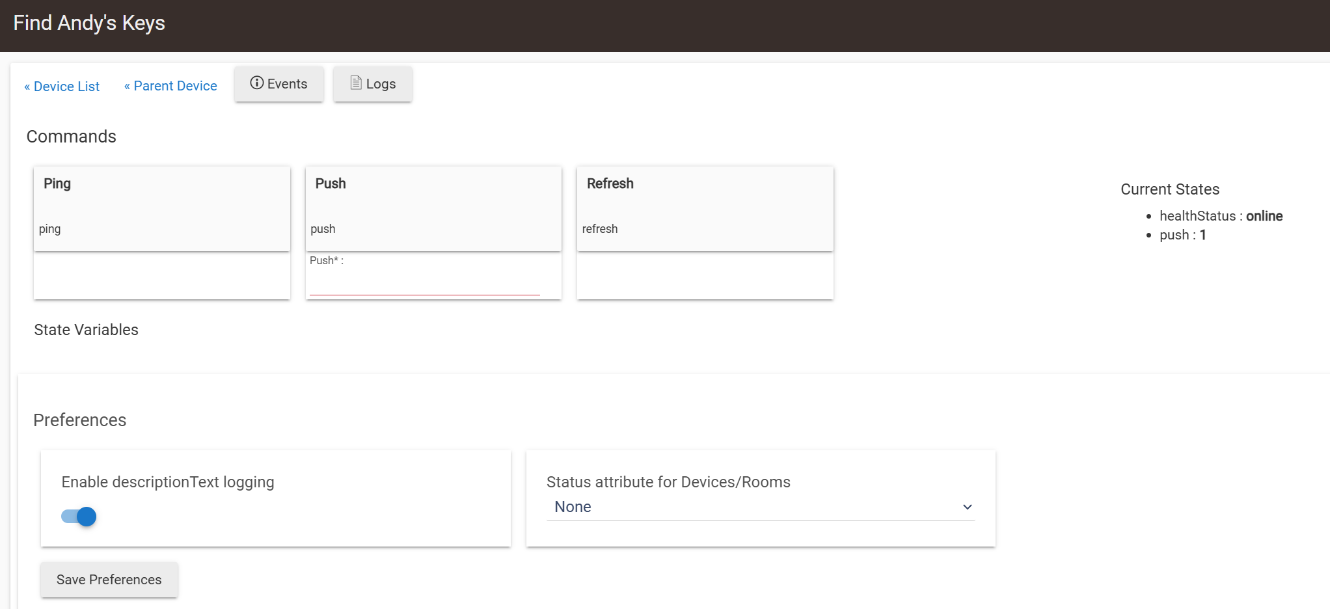The width and height of the screenshot is (1330, 609).
Task: Open the Logs button
Action: [x=373, y=84]
